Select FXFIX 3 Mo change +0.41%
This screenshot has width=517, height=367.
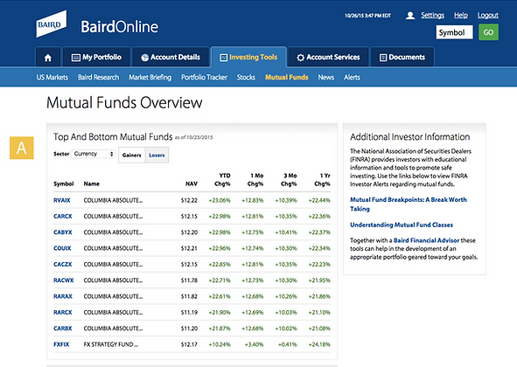pos(288,344)
